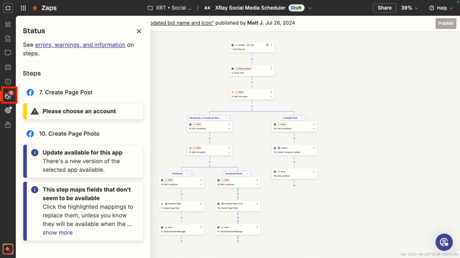Open the Facebook Photo path dropdown

point(247,173)
